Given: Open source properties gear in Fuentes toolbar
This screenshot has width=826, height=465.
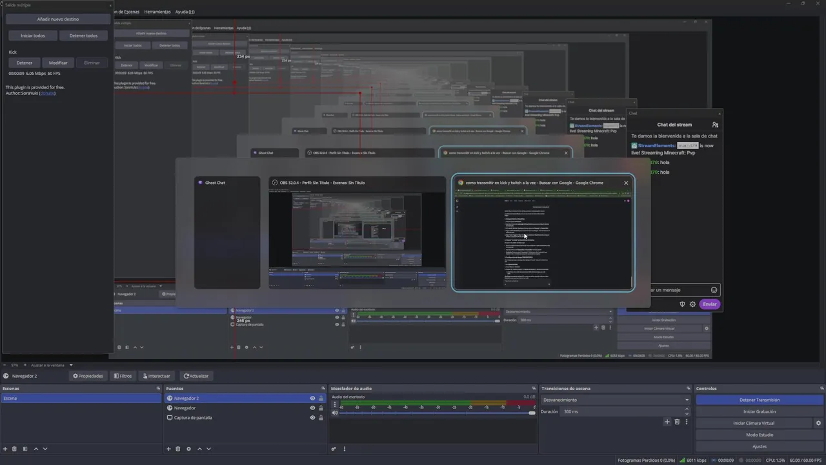Looking at the screenshot, I should click(x=188, y=449).
